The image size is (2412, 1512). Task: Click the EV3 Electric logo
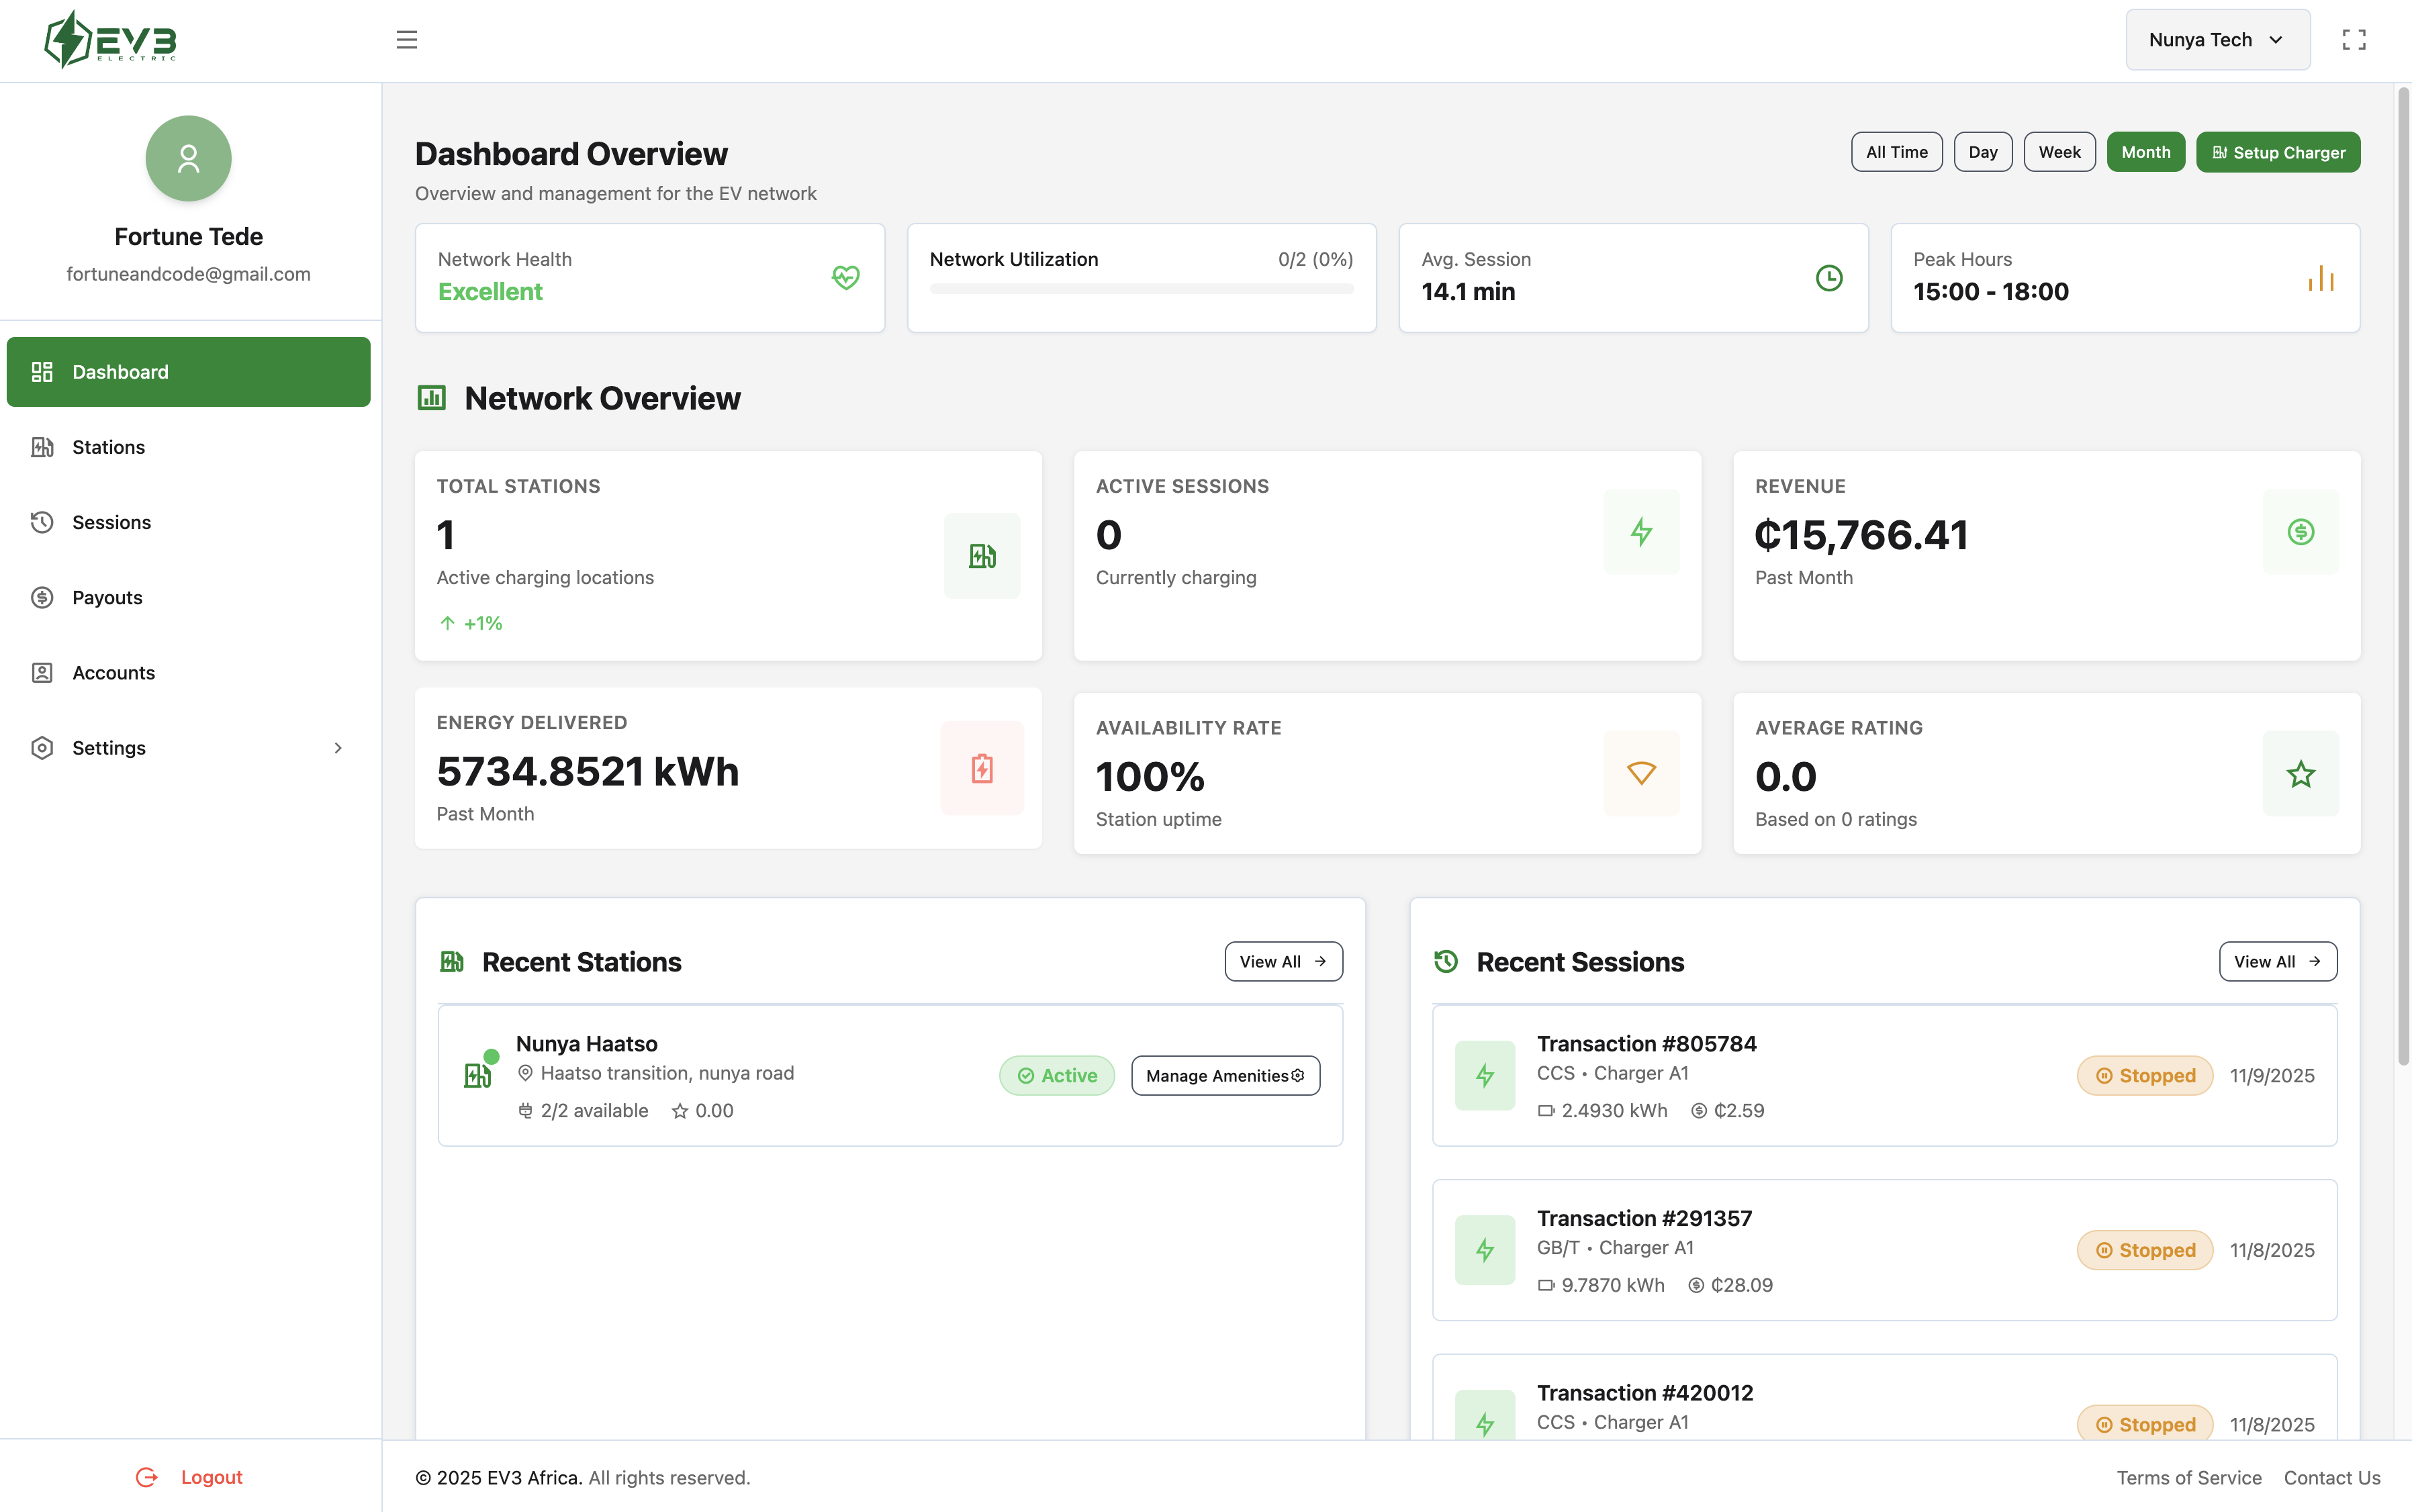(110, 39)
